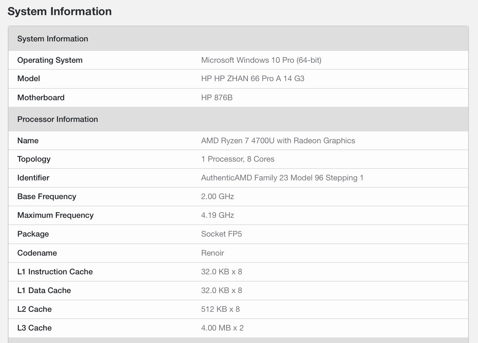The image size is (478, 343).
Task: Select 'Microsoft Windows 10 Pro (64-bit)' value
Action: [261, 60]
